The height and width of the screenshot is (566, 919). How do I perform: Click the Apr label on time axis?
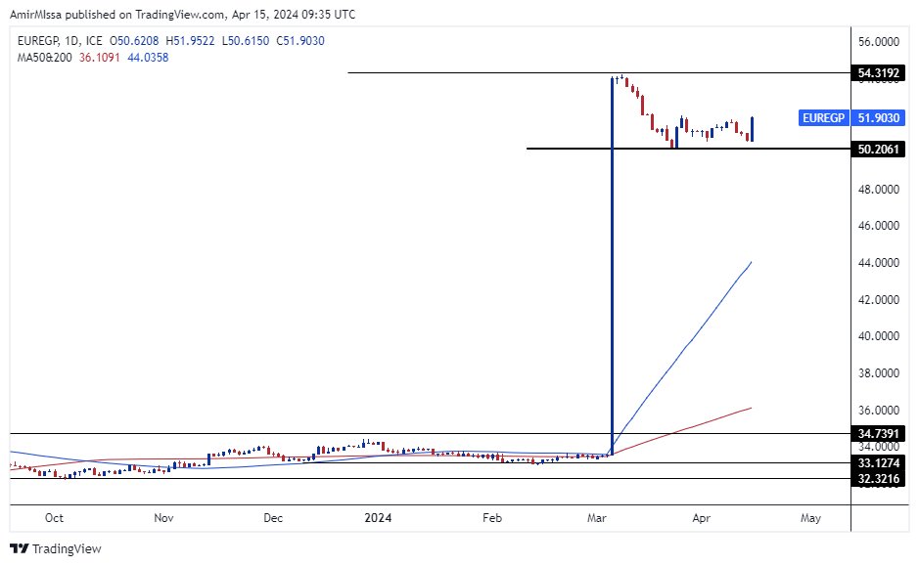click(x=702, y=518)
